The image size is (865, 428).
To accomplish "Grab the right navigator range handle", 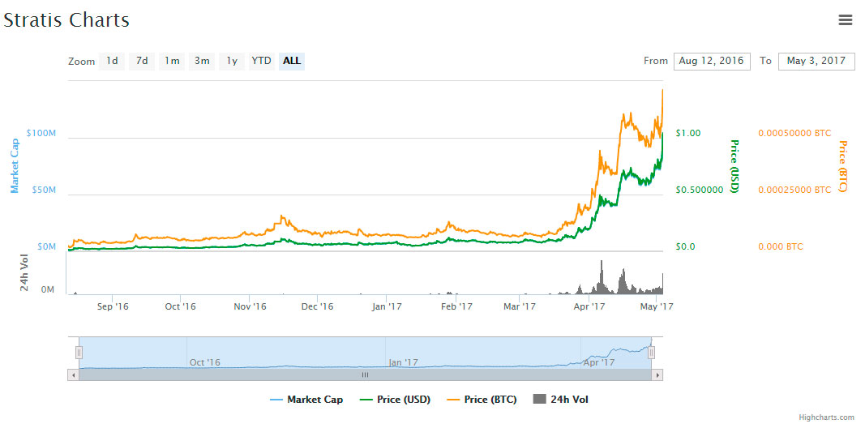I will click(x=652, y=353).
